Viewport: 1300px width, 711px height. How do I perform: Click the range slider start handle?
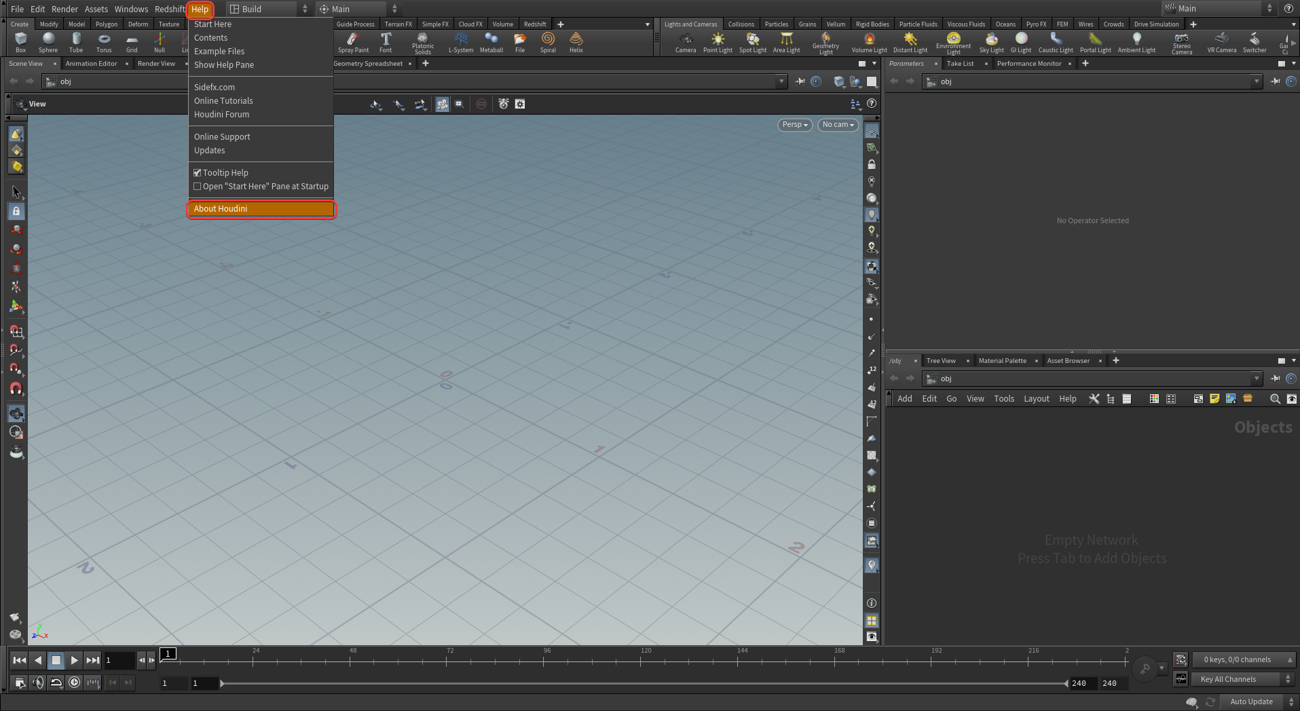(222, 683)
